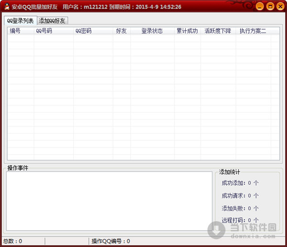The width and height of the screenshot is (287, 247).
Task: Click the 总数：0 status bar entry
Action: [x=12, y=241]
